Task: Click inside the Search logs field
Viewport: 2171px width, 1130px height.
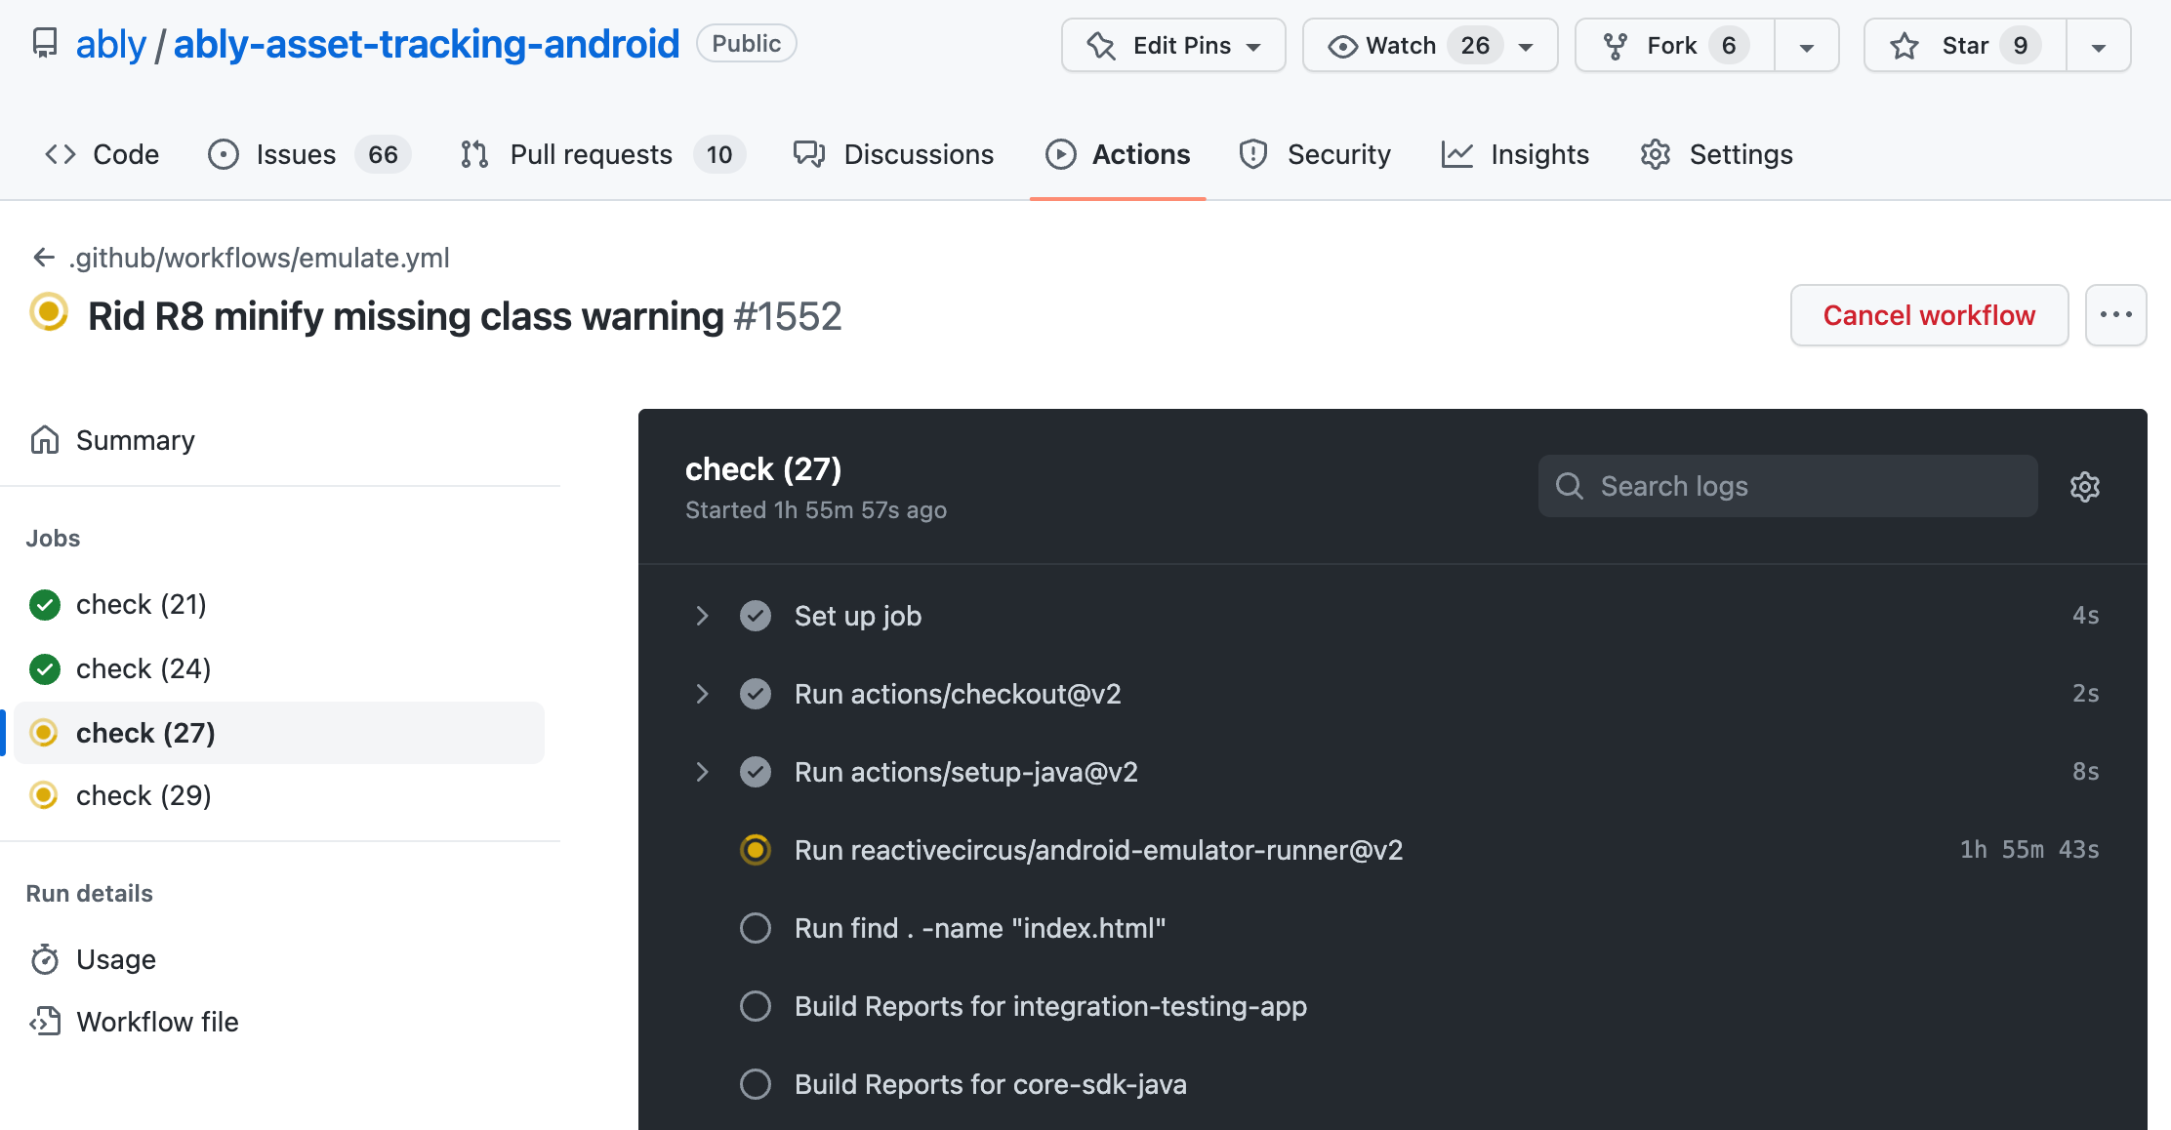Action: (x=1786, y=486)
